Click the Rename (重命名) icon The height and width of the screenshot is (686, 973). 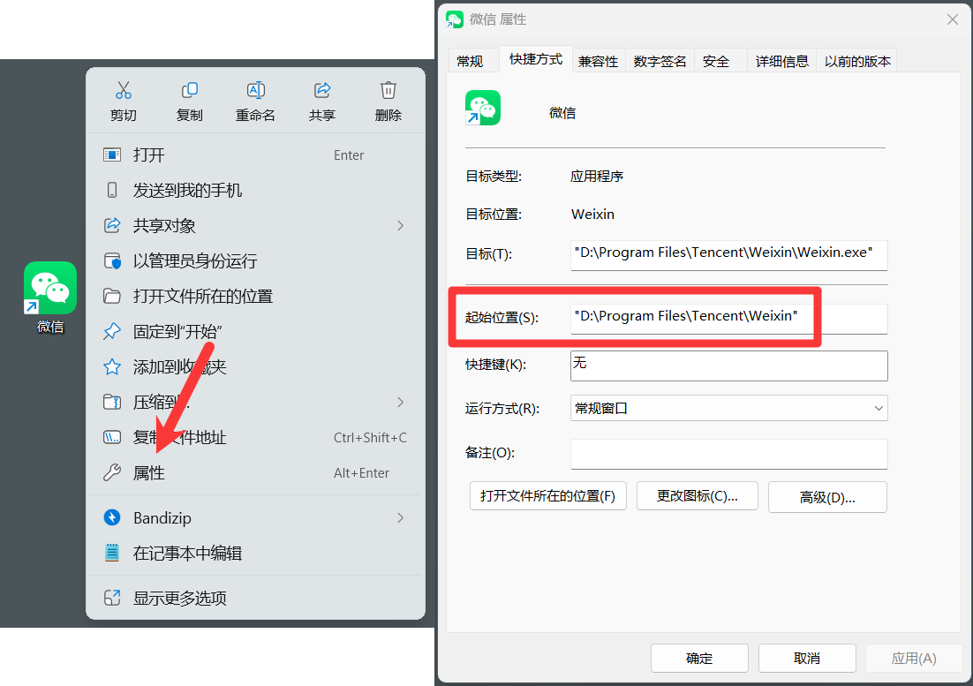[x=256, y=91]
